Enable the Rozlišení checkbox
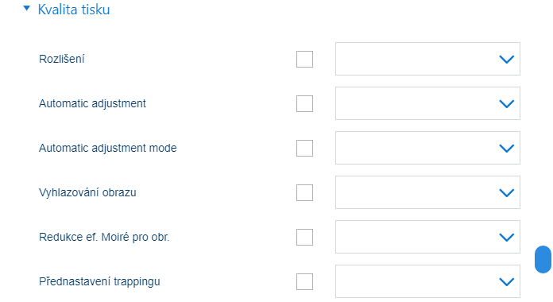The height and width of the screenshot is (302, 553). pyautogui.click(x=305, y=59)
